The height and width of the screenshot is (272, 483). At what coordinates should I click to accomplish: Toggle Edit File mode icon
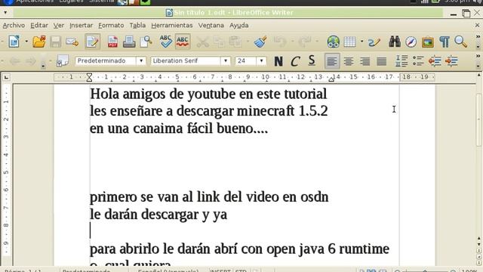[x=92, y=42]
